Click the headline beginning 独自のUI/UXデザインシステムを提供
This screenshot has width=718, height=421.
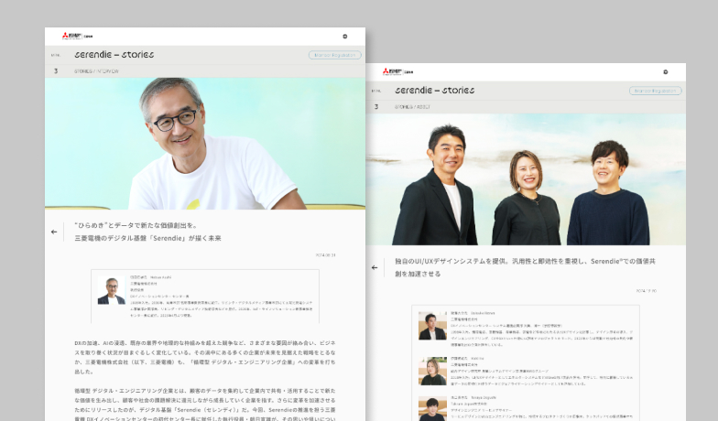tap(526, 267)
